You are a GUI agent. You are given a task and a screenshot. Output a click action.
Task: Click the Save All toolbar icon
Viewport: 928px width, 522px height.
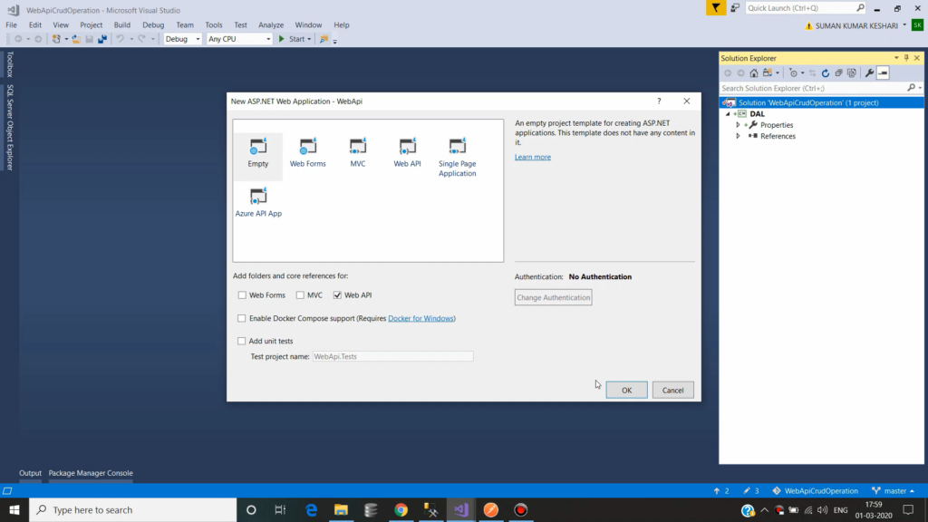[x=102, y=39]
